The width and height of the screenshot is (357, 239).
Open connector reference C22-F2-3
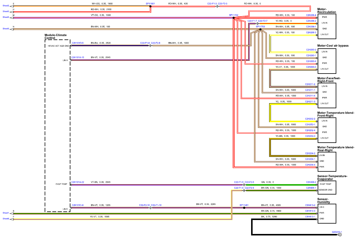click(223, 4)
